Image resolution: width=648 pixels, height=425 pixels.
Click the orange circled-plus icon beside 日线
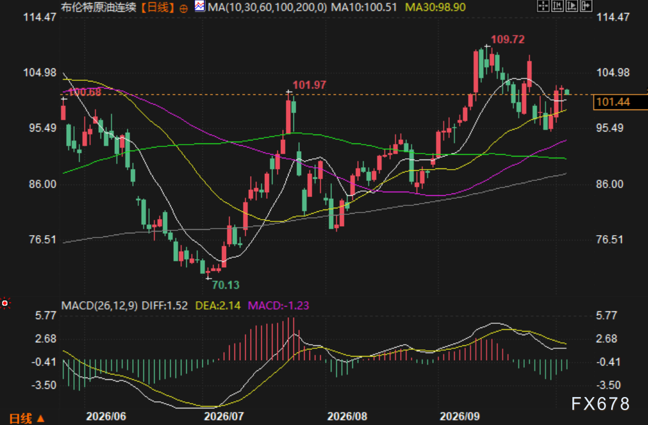pos(184,8)
